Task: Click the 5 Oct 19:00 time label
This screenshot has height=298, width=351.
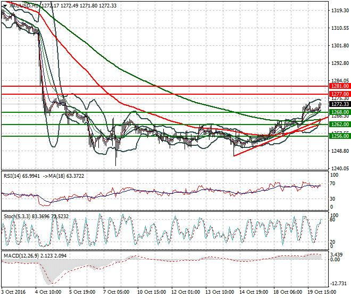Action: [82, 292]
